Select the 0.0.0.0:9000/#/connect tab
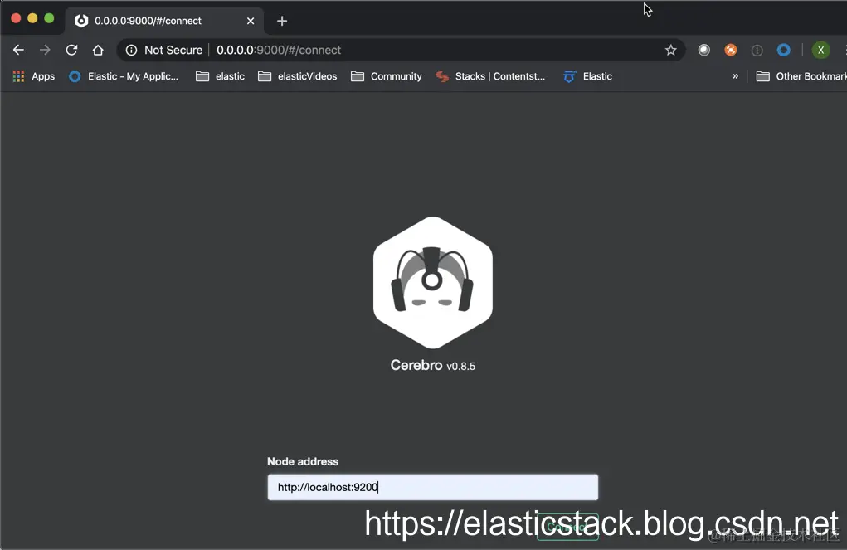The width and height of the screenshot is (847, 550). coord(164,21)
